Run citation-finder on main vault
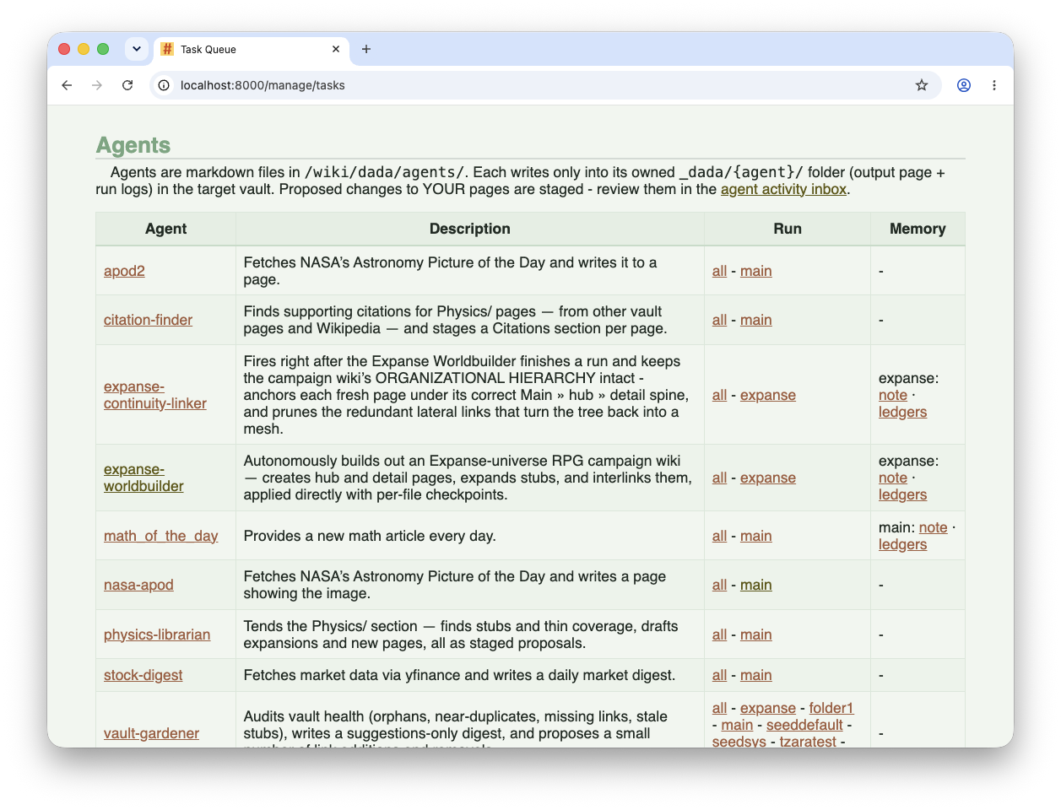 [x=755, y=320]
